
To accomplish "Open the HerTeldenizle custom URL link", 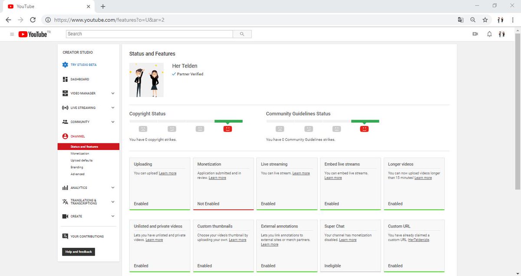I will 419,240.
